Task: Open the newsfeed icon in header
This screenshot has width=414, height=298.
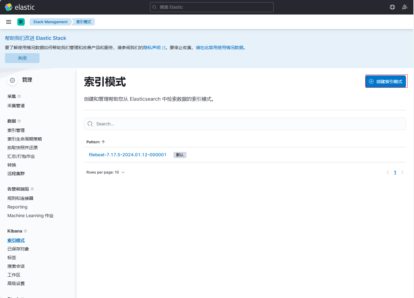Action: [x=404, y=7]
